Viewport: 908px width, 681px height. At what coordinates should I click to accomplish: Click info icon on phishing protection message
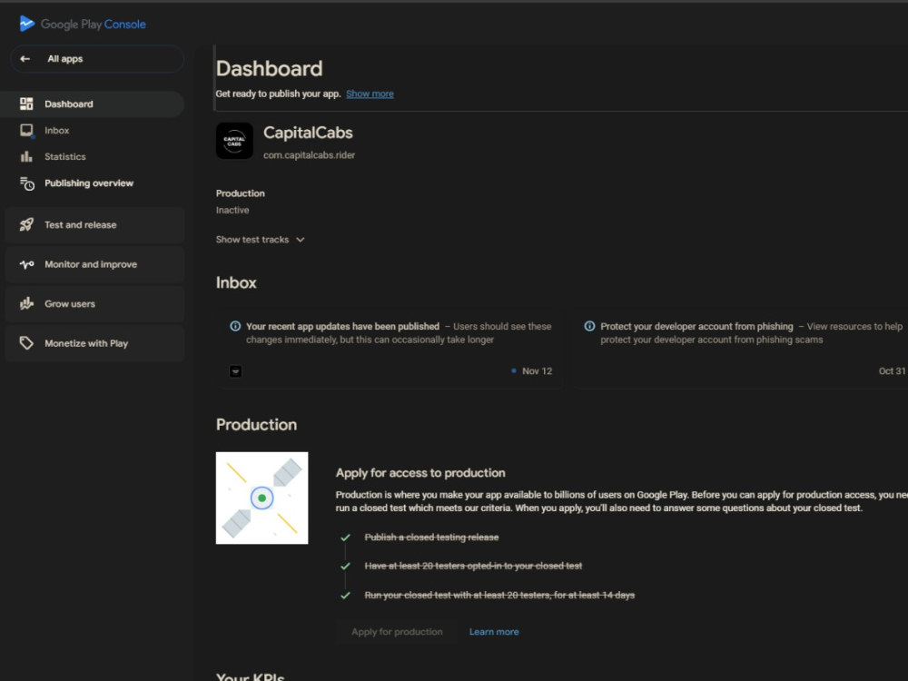589,326
